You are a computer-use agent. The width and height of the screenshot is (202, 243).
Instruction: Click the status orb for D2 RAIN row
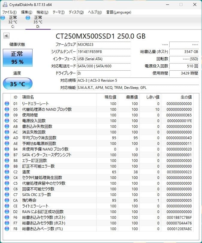(x=7, y=212)
